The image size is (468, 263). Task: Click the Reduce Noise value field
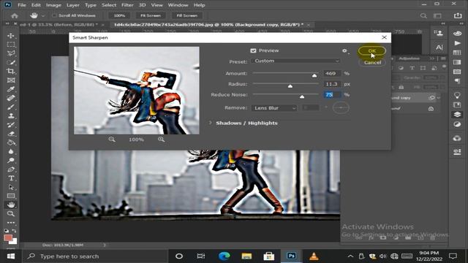pos(332,95)
